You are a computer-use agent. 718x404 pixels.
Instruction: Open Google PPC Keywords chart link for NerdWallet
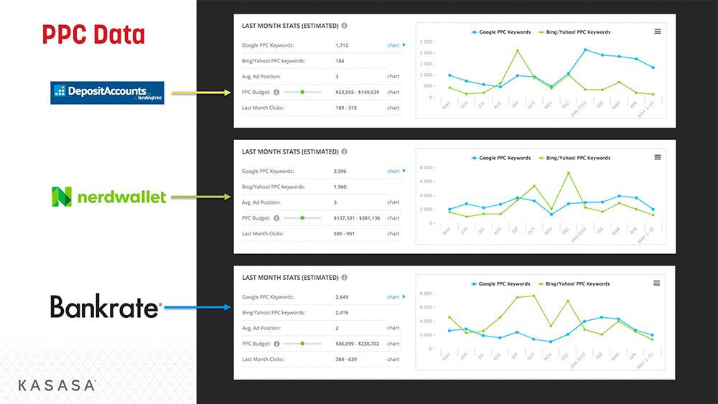point(396,171)
